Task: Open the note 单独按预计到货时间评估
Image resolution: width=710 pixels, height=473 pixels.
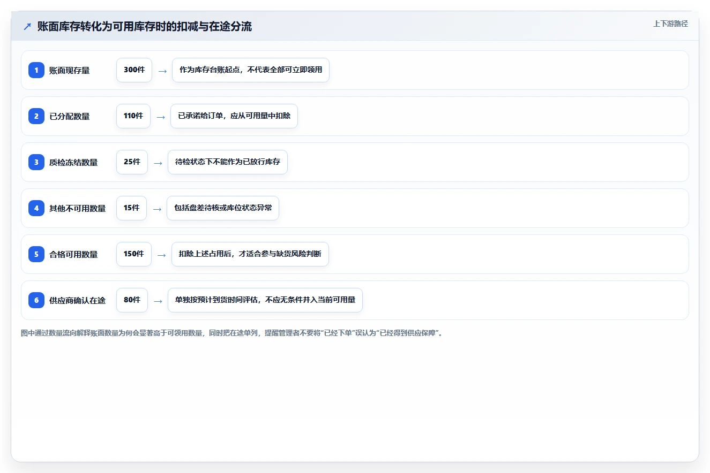Action: pyautogui.click(x=265, y=300)
